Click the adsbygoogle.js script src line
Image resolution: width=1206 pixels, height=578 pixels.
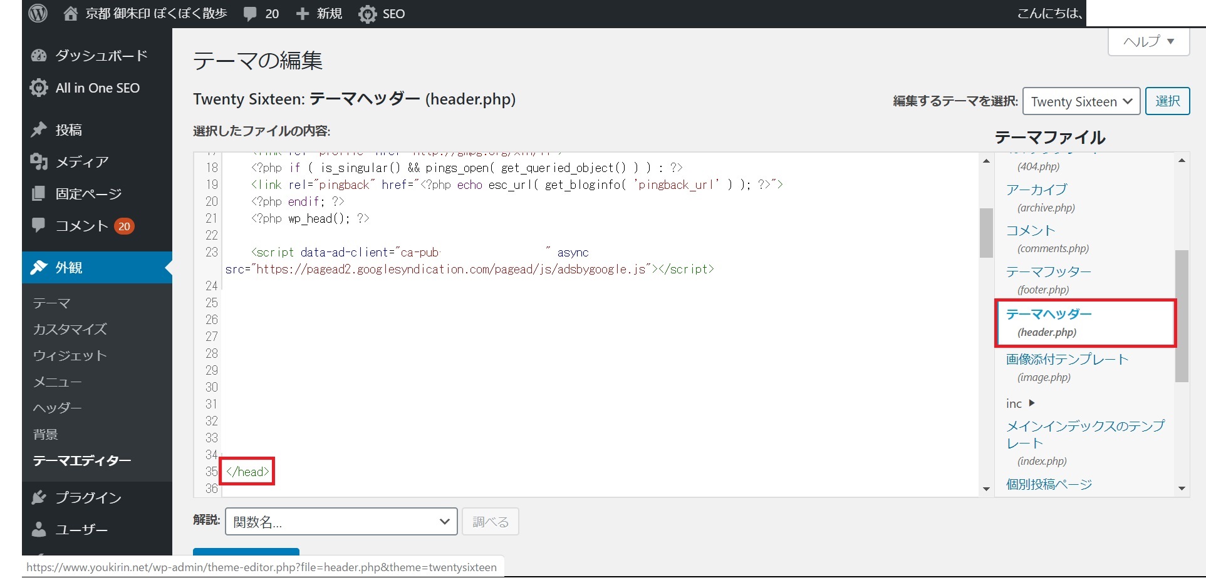tap(469, 269)
